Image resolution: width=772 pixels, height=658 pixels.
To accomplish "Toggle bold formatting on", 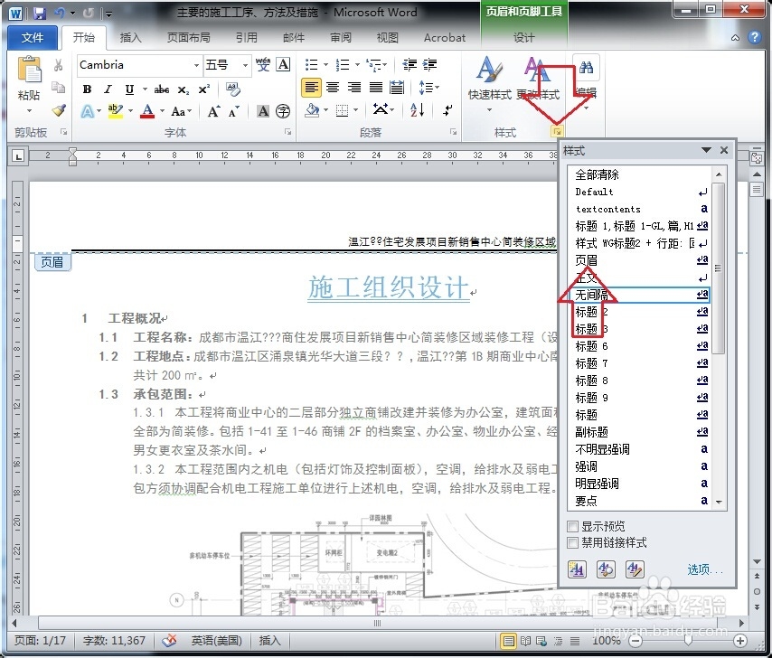I will click(87, 90).
